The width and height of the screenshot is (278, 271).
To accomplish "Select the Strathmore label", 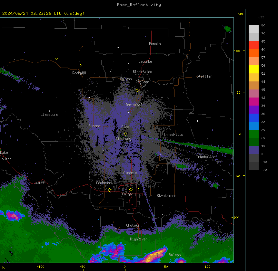I will 166,196.
